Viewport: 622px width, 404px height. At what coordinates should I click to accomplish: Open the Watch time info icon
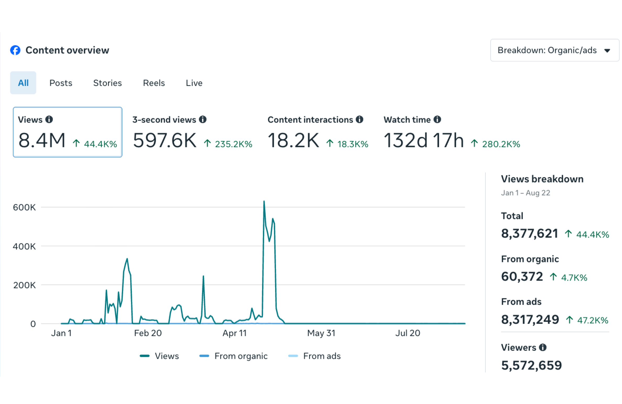click(437, 120)
